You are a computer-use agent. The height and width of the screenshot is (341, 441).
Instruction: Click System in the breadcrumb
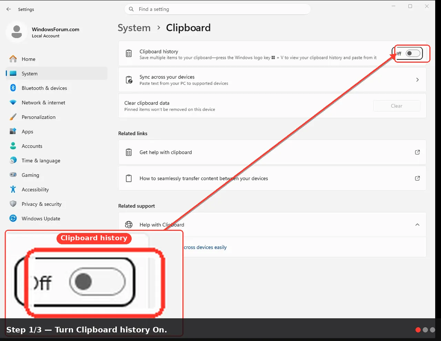(x=134, y=28)
